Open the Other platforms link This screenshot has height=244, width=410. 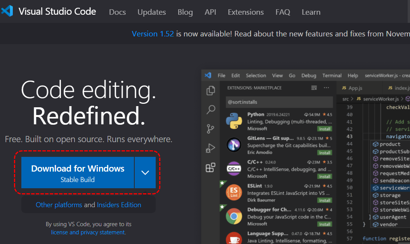[59, 205]
